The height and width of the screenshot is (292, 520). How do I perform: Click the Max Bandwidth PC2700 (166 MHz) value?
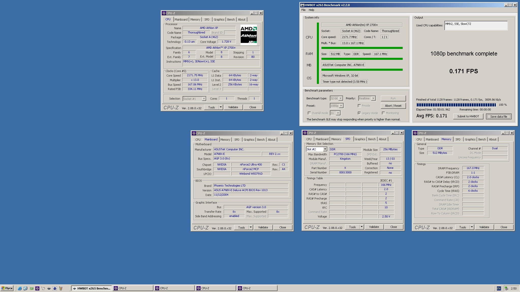(345, 154)
